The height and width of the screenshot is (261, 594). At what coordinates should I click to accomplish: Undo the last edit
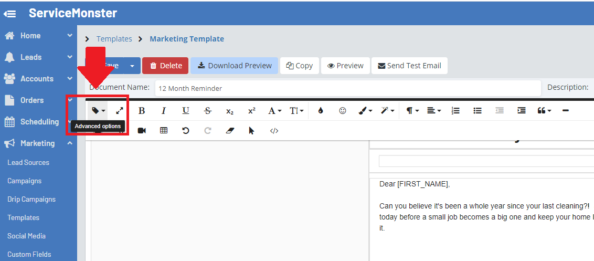tap(186, 131)
